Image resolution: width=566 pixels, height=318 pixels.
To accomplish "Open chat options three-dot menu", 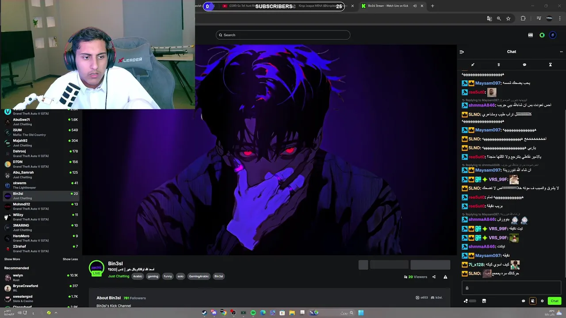I will [x=561, y=52].
